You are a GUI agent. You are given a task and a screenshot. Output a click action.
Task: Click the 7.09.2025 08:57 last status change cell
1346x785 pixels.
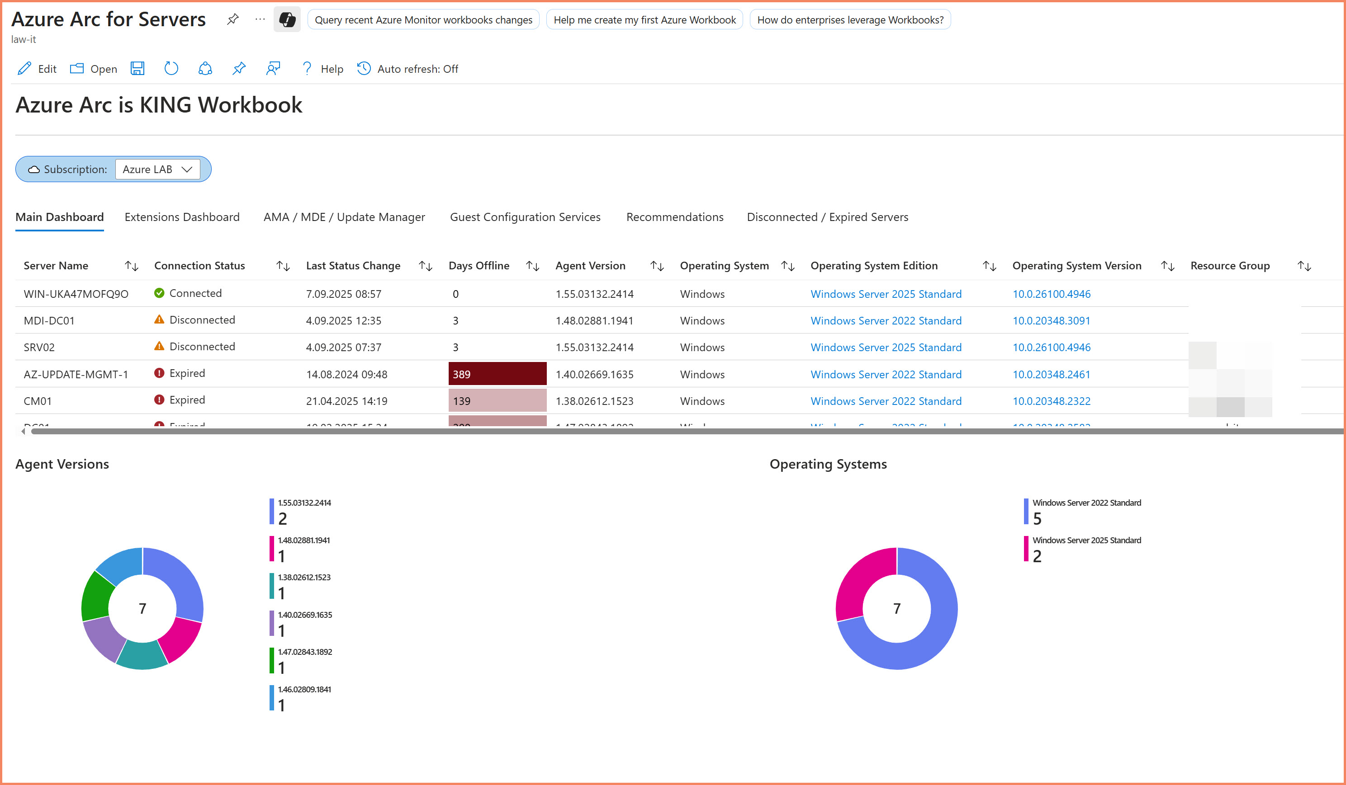(343, 294)
